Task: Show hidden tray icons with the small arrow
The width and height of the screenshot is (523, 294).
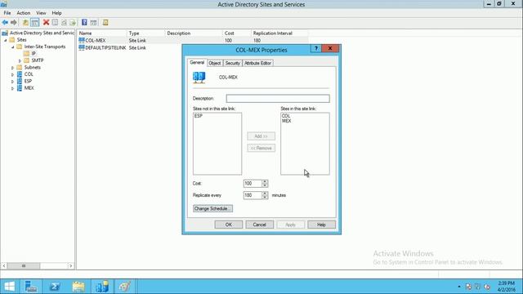Action: [x=459, y=287]
